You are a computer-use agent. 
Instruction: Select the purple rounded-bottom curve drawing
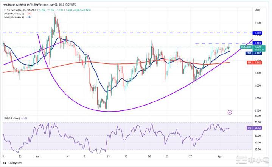[x=113, y=111]
